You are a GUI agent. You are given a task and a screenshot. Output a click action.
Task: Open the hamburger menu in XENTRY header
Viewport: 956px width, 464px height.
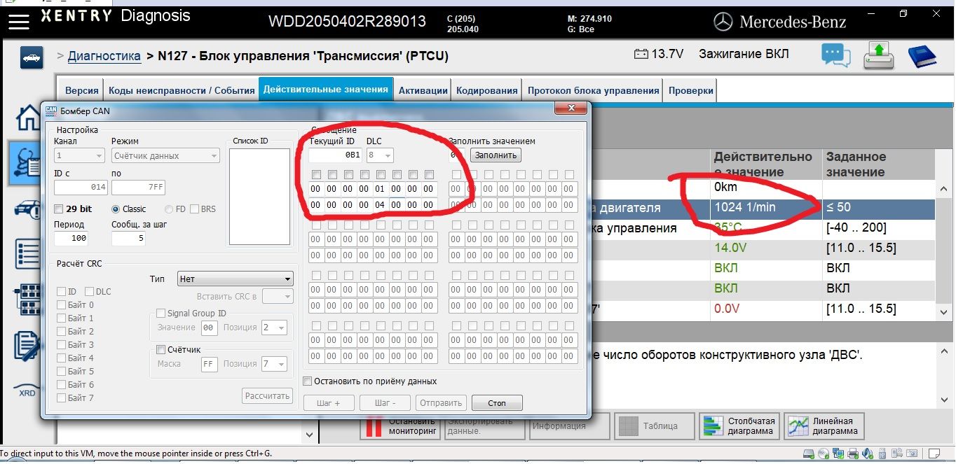coord(19,21)
